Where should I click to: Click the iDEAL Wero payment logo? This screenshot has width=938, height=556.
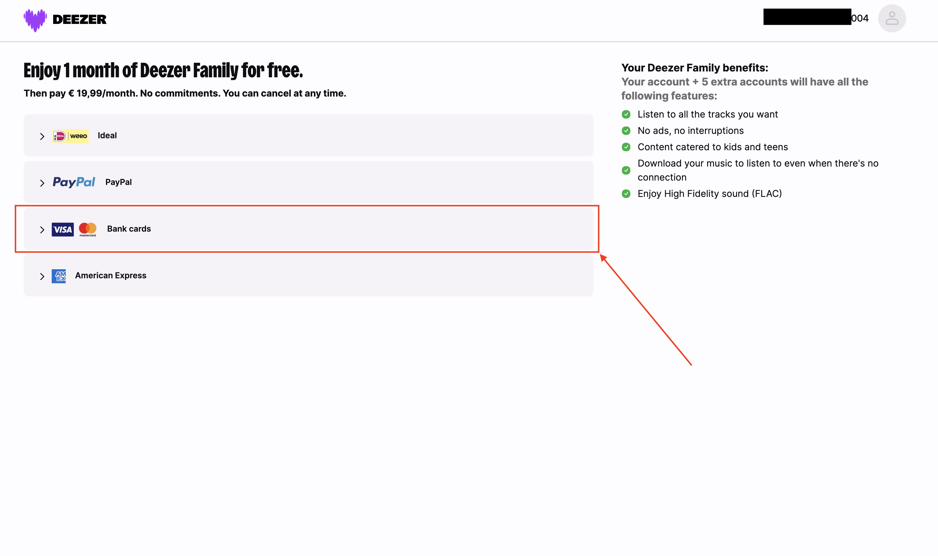(70, 136)
